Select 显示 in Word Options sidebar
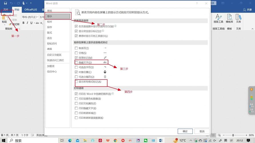Image resolution: width=255 pixels, height=143 pixels. 58,16
